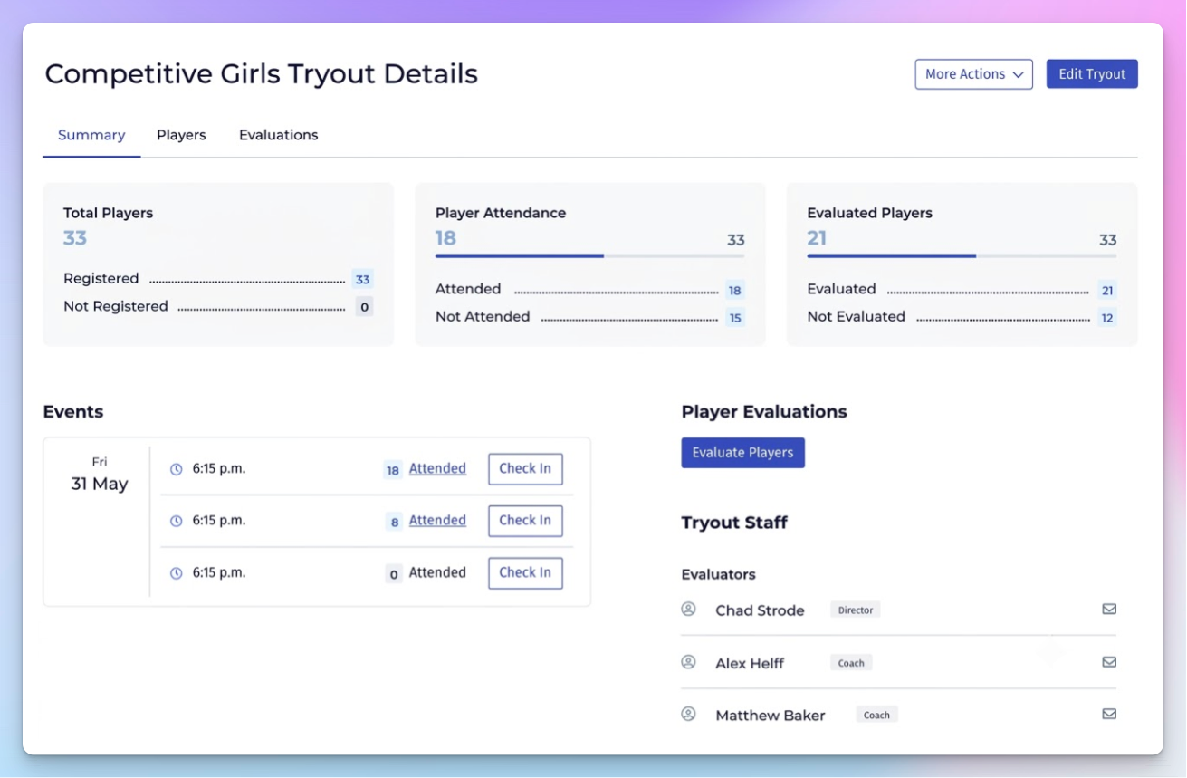This screenshot has height=778, width=1187.
Task: Click the Not Registered count badge 0
Action: (364, 307)
